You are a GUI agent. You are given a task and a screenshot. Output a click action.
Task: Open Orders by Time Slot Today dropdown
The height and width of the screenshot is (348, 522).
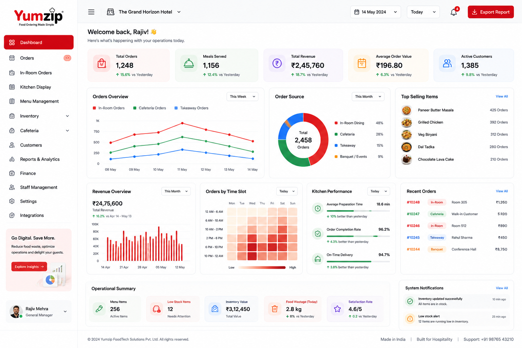click(287, 191)
